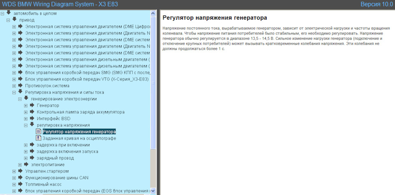This screenshot has width=395, height=195.
Task: Select 'Функционирование шины CAN' label
Action: (x=57, y=178)
